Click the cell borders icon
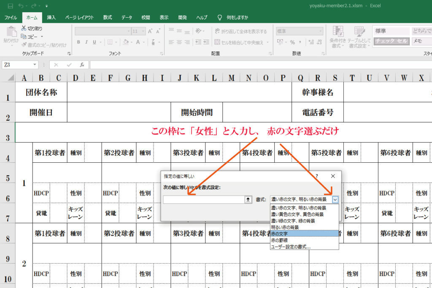 (110, 42)
